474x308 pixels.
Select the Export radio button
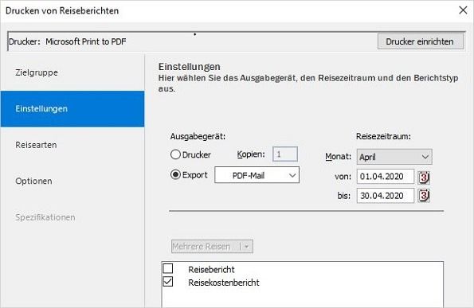(175, 174)
